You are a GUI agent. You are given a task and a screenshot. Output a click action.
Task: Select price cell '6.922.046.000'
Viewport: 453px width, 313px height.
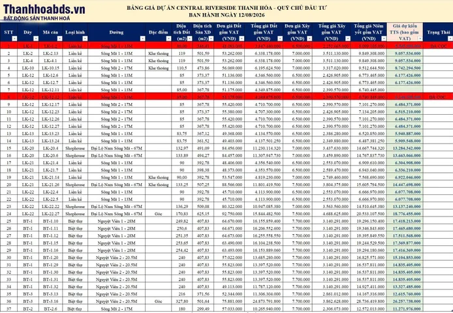[x=405, y=177]
